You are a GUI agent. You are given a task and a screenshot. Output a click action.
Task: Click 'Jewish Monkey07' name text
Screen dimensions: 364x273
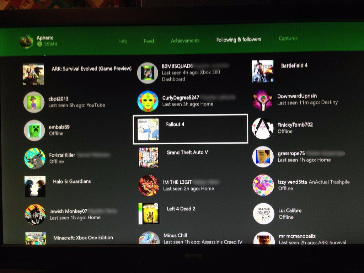point(69,211)
